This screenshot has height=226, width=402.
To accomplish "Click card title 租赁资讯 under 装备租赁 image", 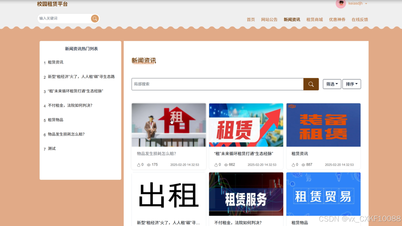I will (x=300, y=154).
